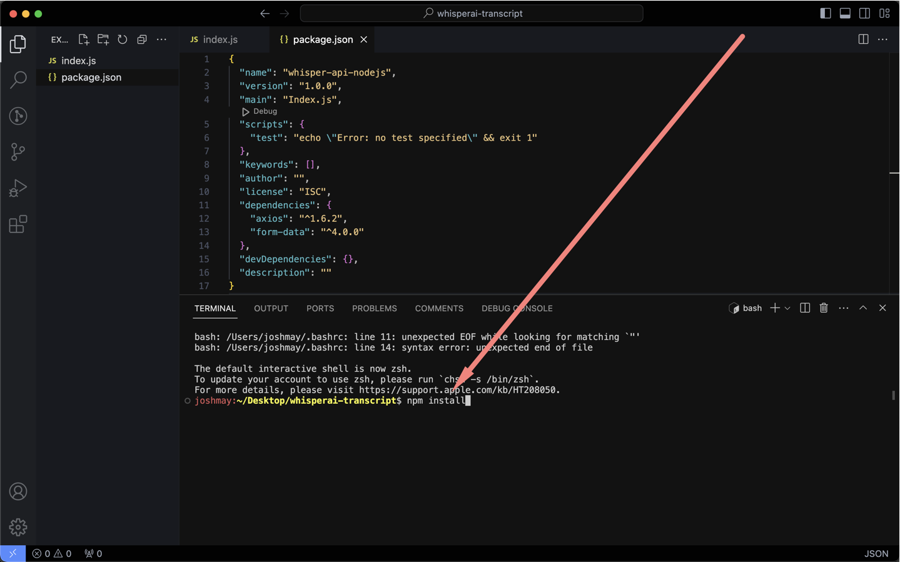Switch to the TERMINAL tab
This screenshot has width=900, height=562.
point(215,308)
